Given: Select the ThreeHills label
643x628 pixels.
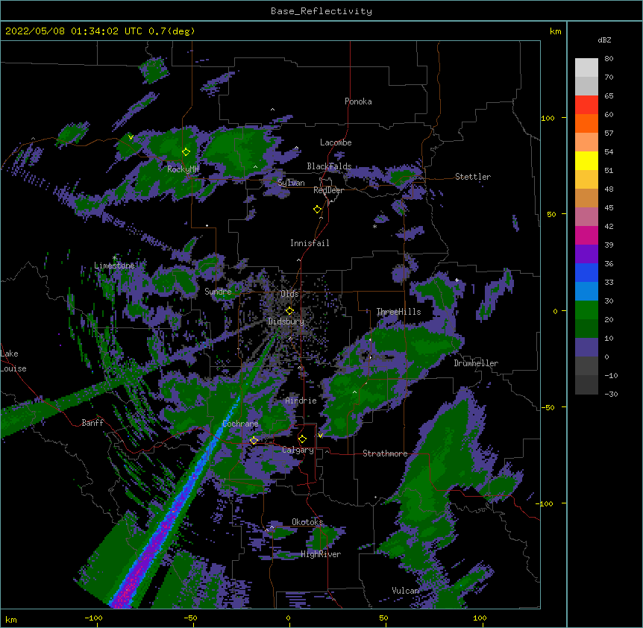Looking at the screenshot, I should coord(398,312).
